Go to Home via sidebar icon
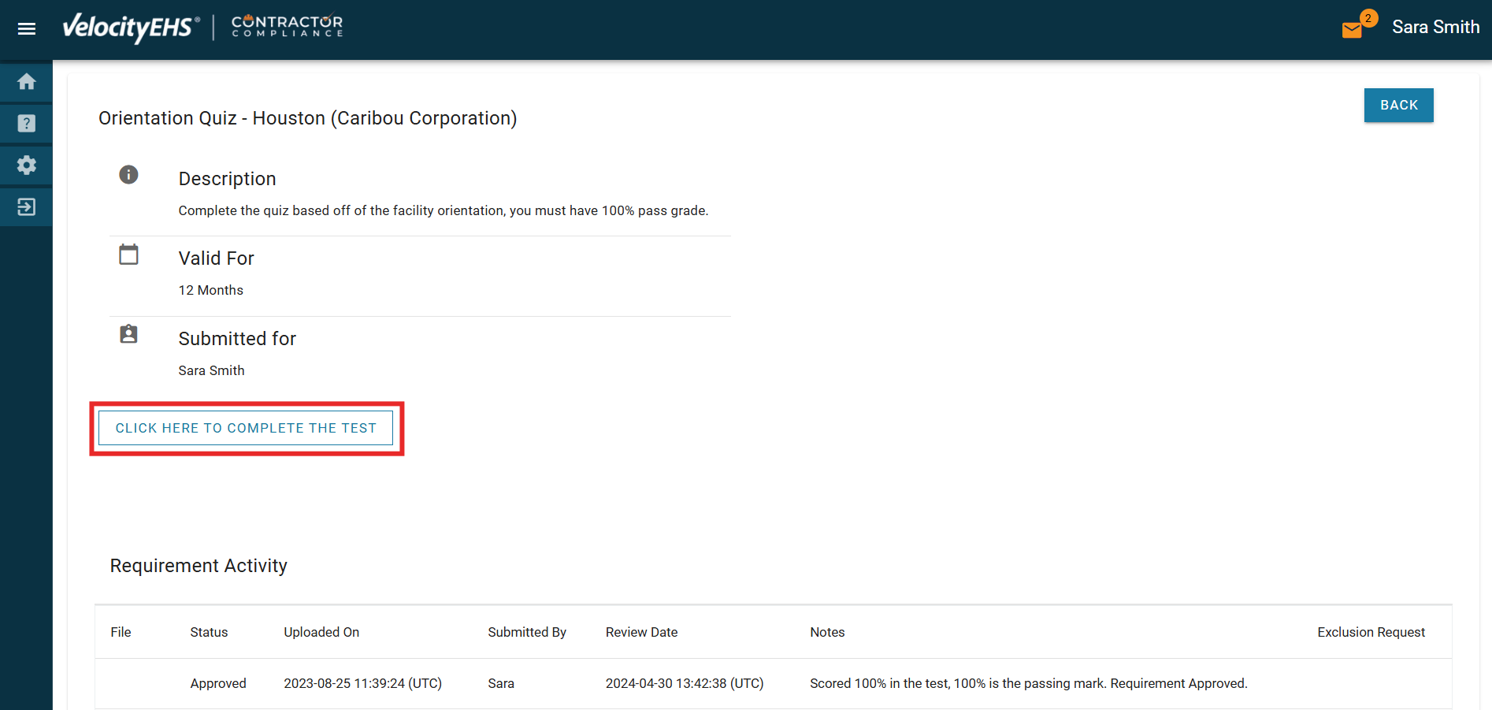The width and height of the screenshot is (1492, 710). point(27,82)
